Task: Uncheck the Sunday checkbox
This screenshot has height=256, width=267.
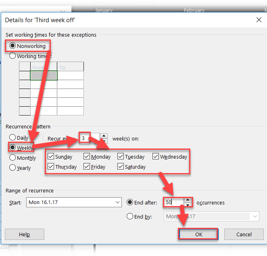Action: point(51,157)
